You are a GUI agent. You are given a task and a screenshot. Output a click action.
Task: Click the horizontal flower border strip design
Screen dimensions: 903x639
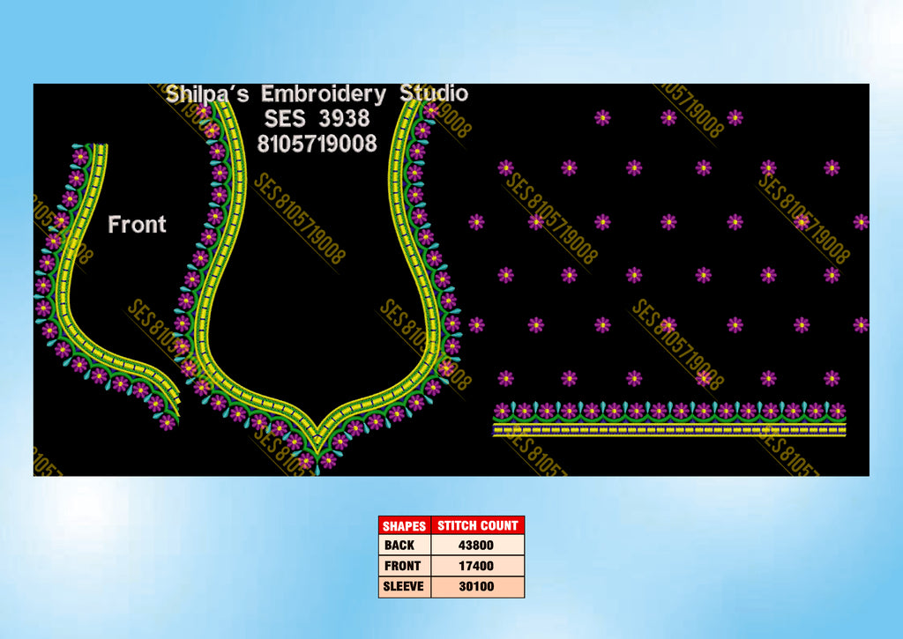coord(669,419)
